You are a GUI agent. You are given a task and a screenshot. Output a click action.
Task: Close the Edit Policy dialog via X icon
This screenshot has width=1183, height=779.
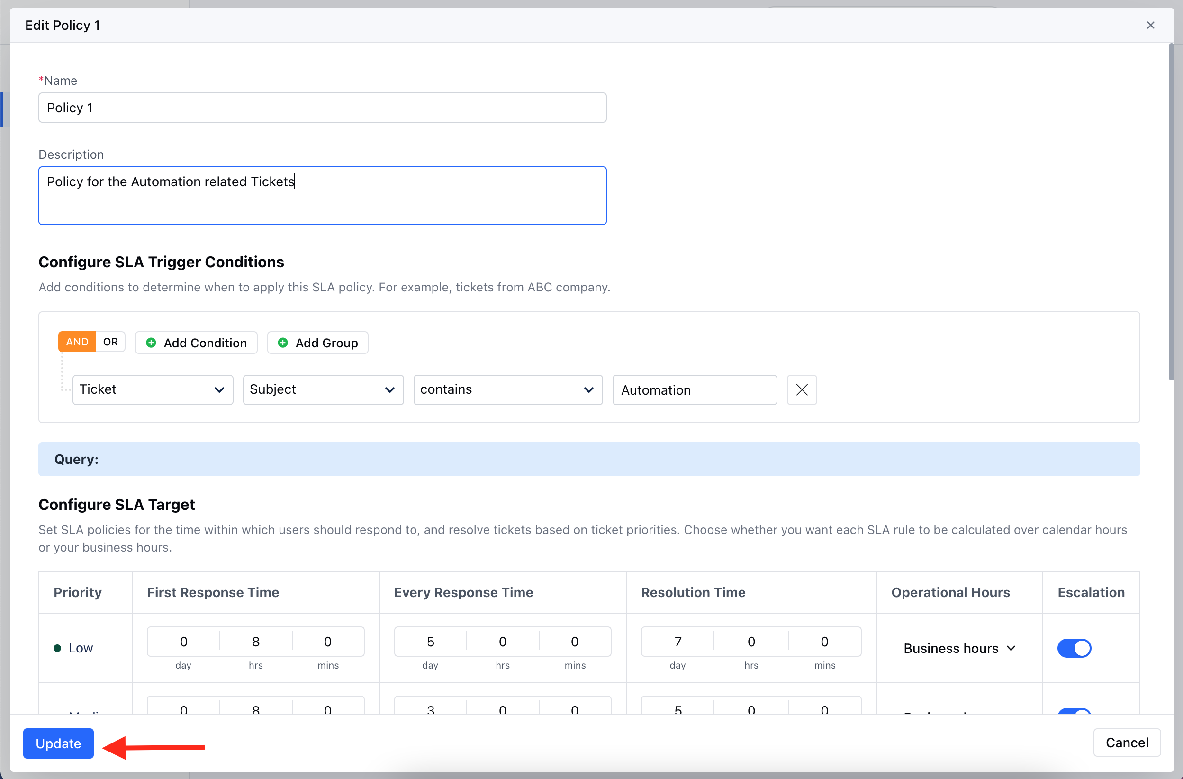1150,26
